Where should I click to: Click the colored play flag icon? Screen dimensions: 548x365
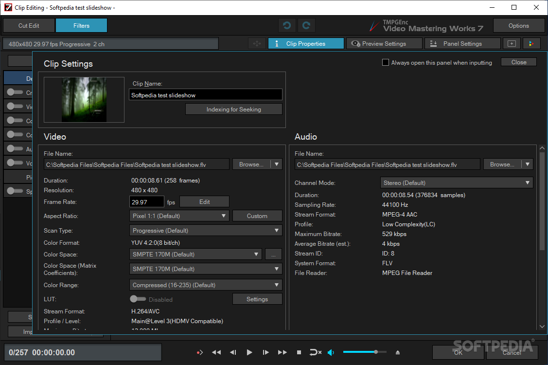[531, 44]
